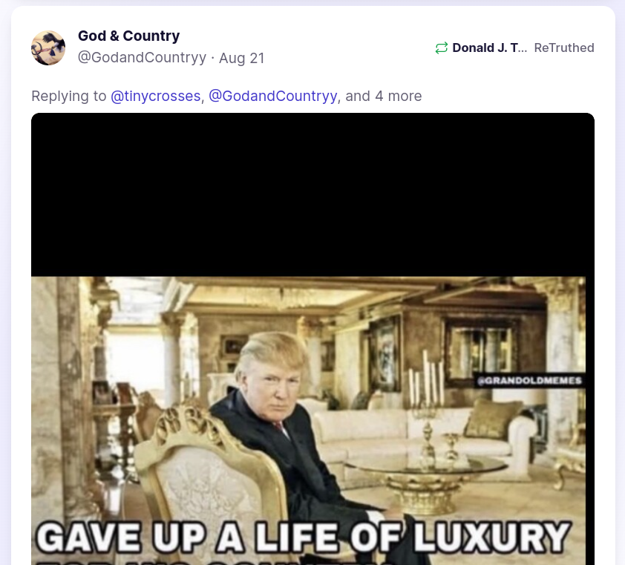Click the green ReTruth arrows icon

(441, 48)
